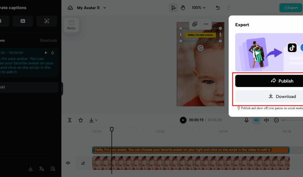
Task: Click the TikTok logo in export preview
Action: [292, 48]
